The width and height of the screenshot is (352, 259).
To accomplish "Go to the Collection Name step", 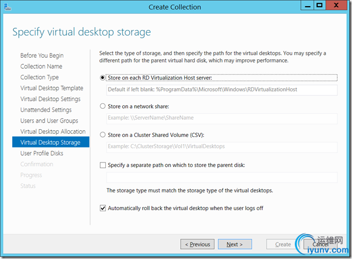I will coord(42,66).
